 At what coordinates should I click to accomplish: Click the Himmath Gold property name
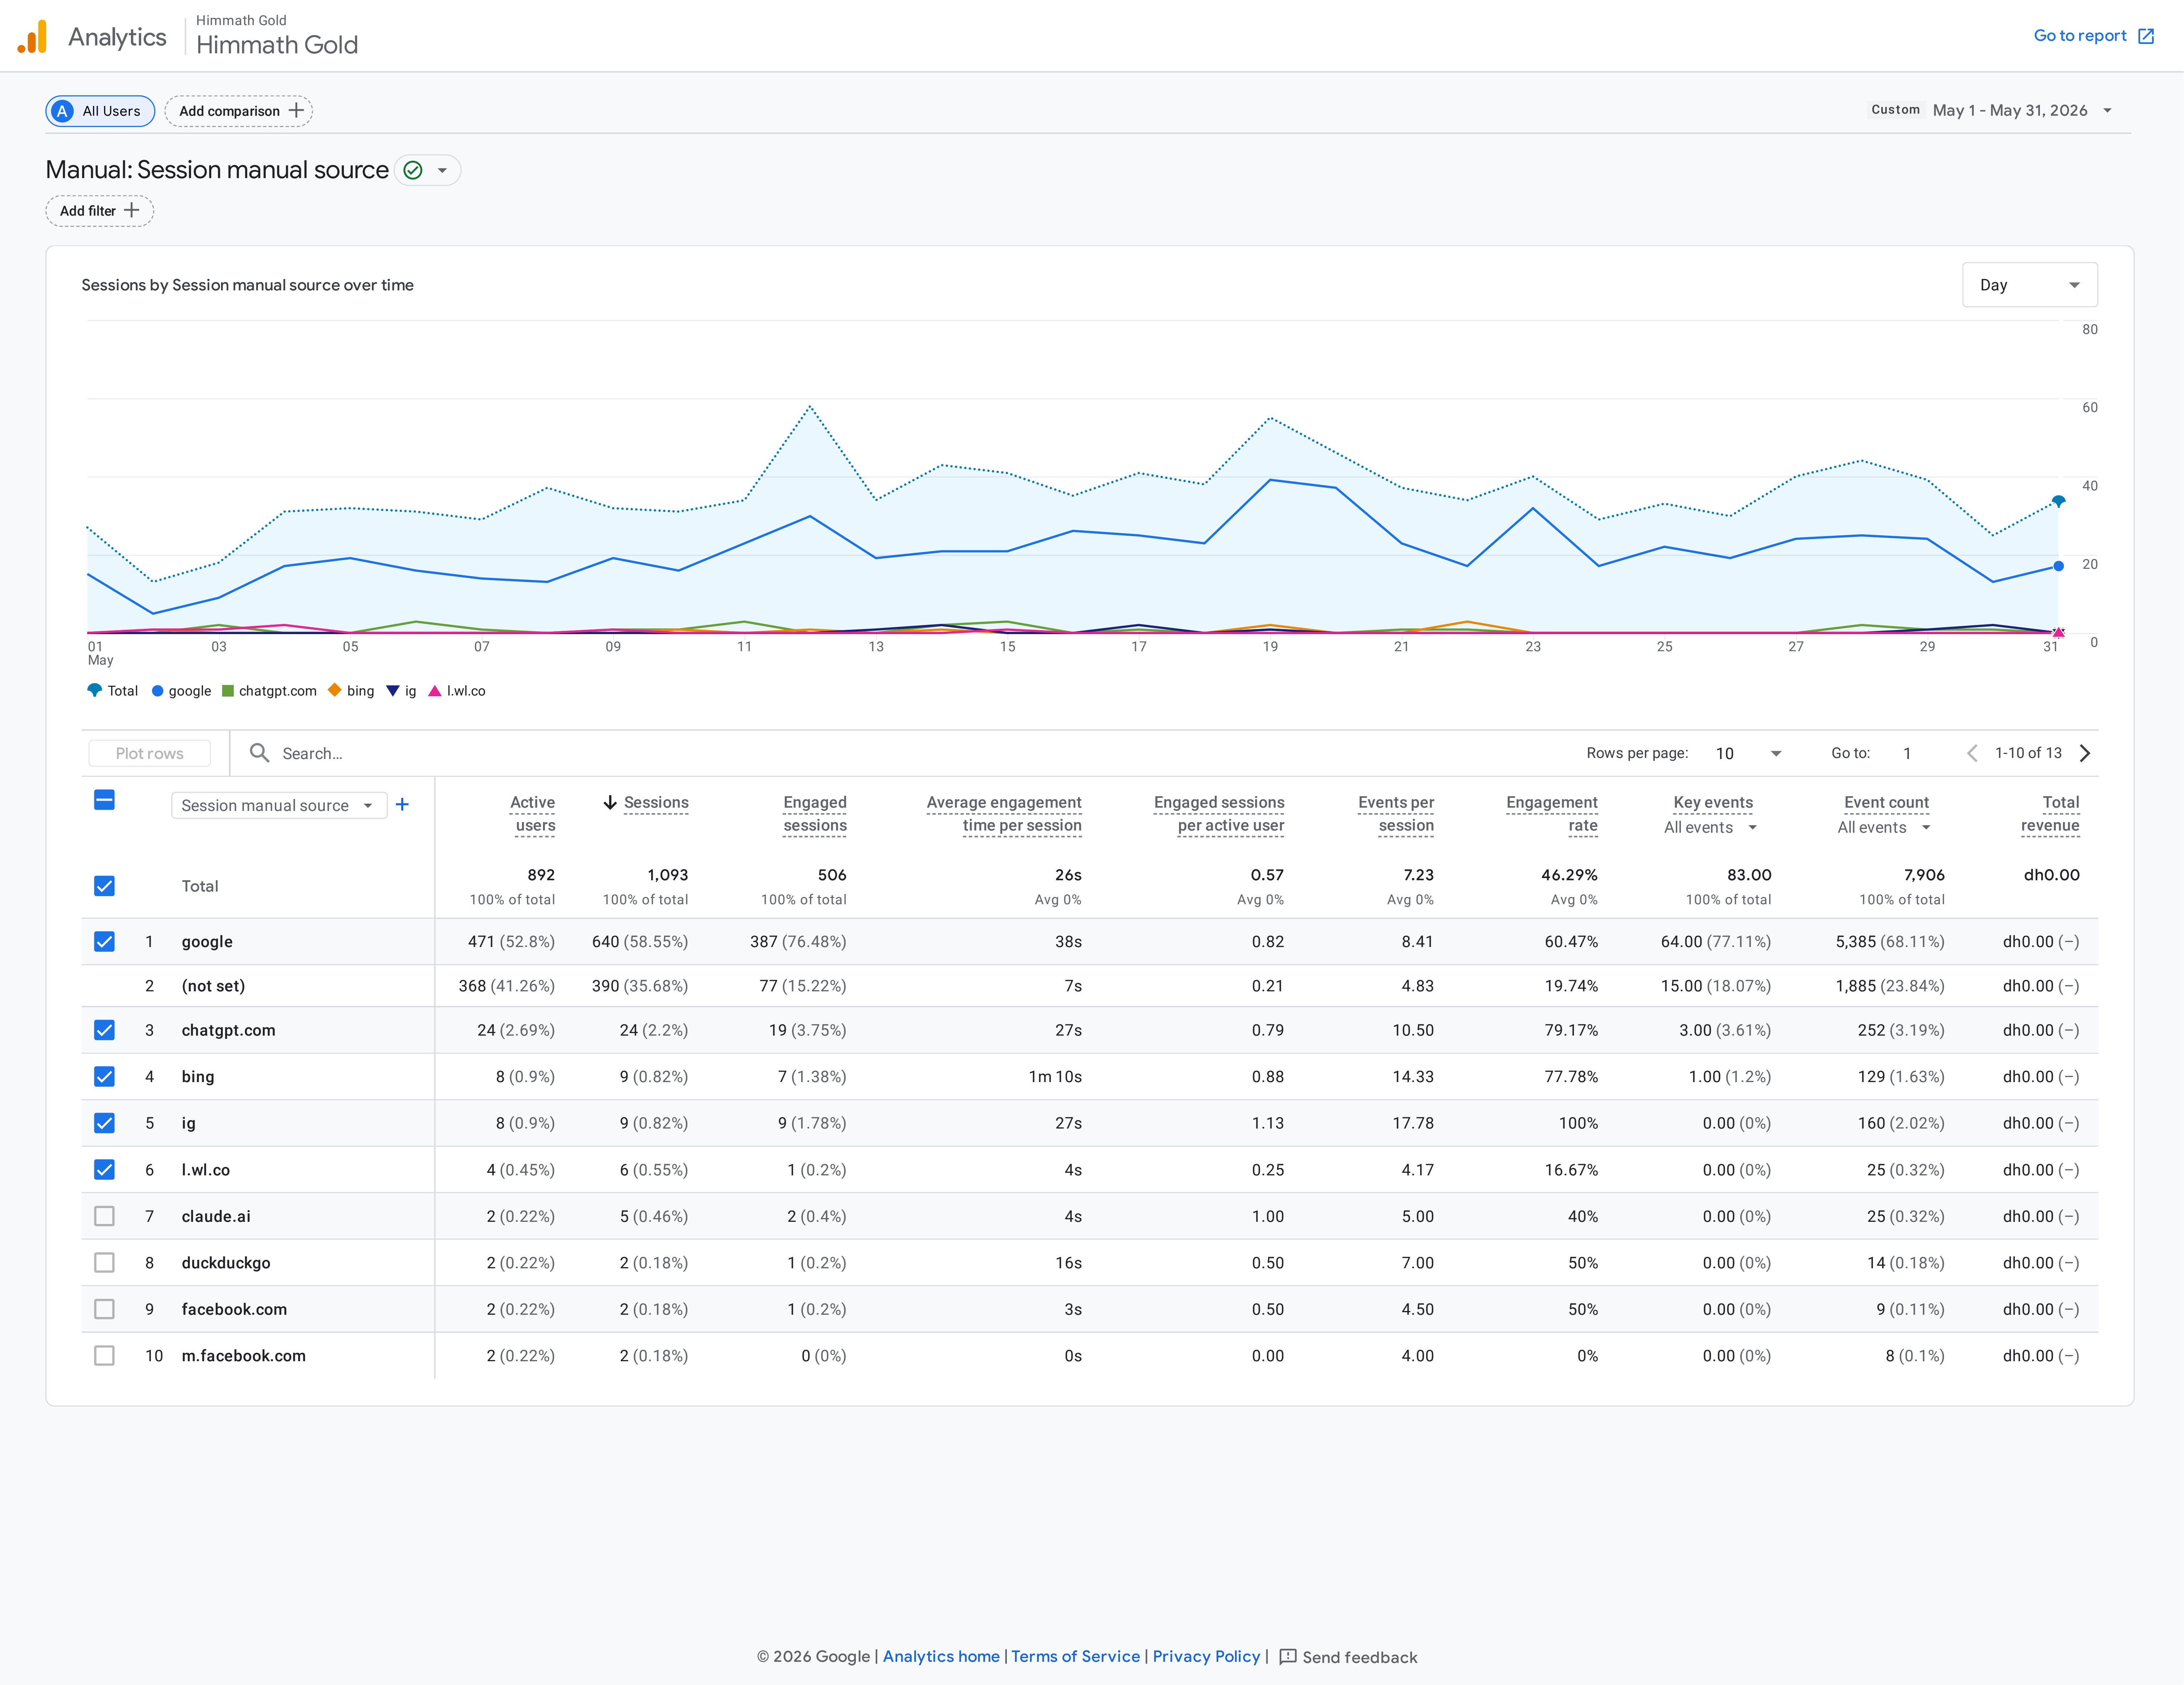277,45
